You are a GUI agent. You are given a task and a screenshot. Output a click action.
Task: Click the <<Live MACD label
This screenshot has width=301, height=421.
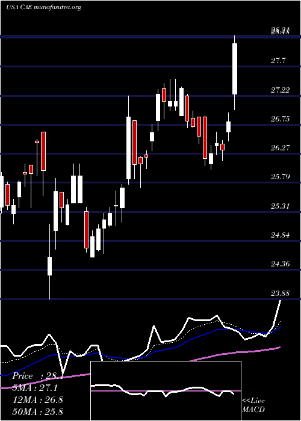(x=253, y=405)
